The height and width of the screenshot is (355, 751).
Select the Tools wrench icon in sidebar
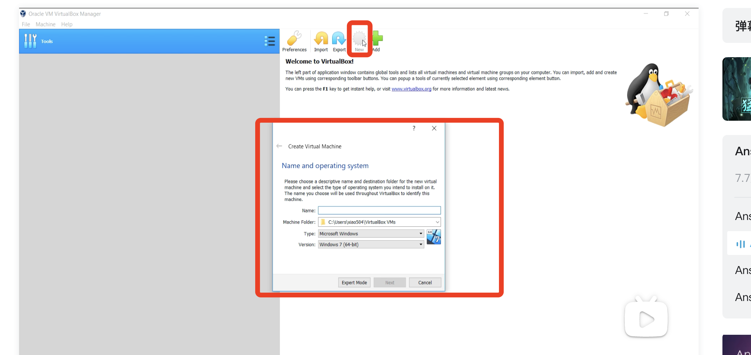click(x=30, y=41)
